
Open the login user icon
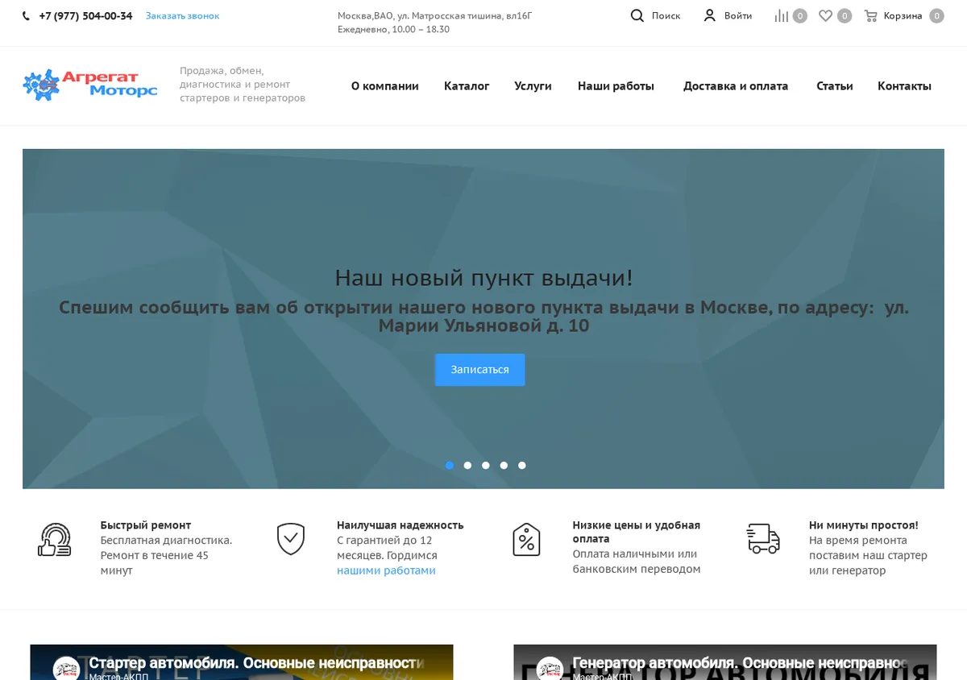(709, 15)
